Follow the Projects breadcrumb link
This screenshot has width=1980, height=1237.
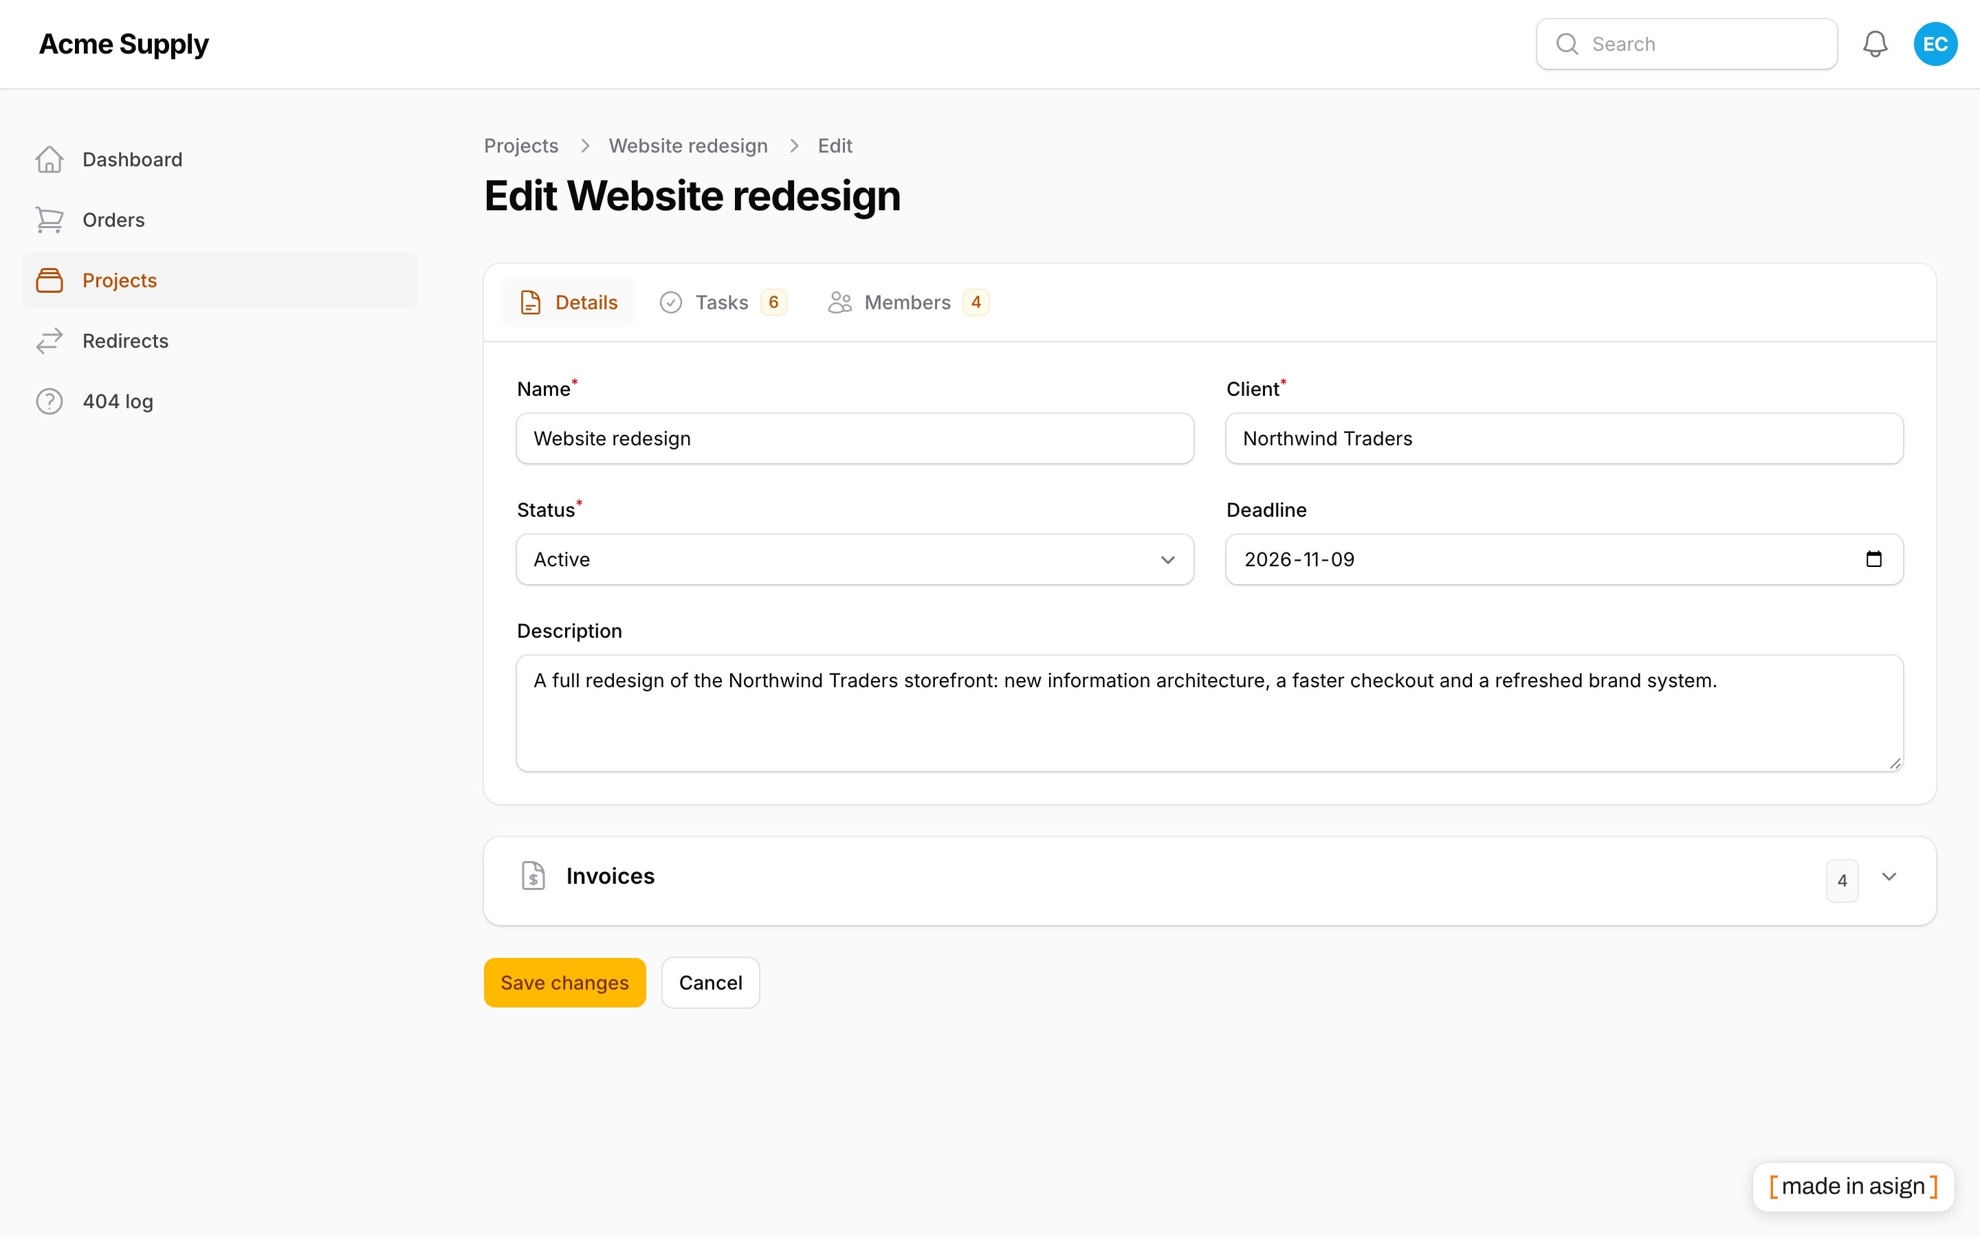pos(521,146)
